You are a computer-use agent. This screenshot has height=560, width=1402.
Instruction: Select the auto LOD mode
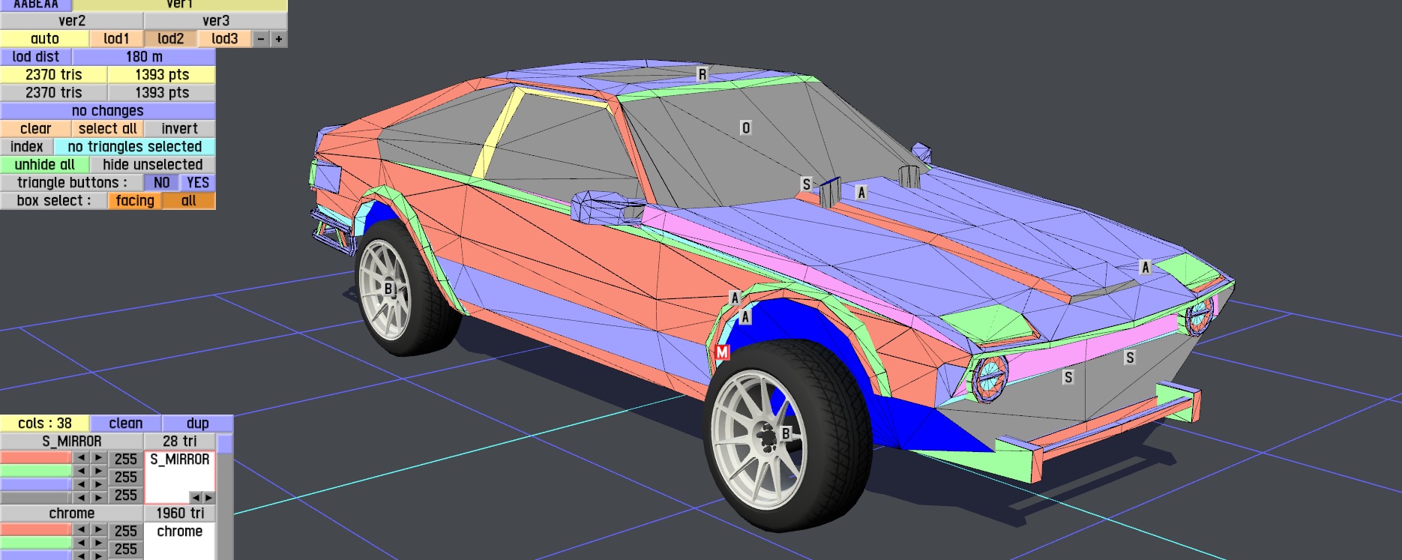pos(45,39)
